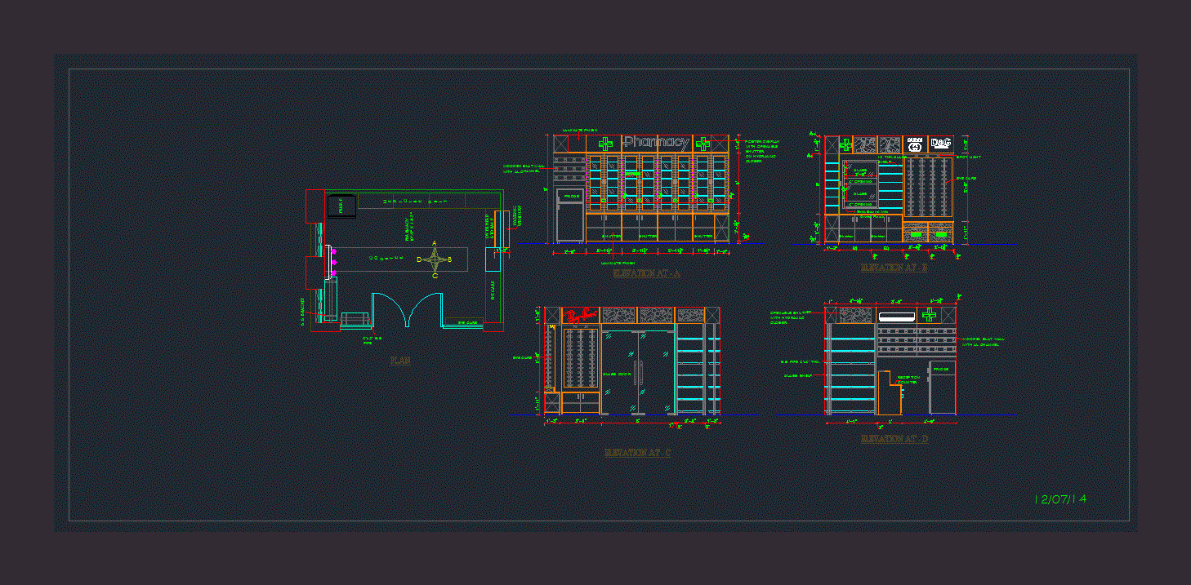Click direction letter C below the plan compass
Screen dimensions: 1191x585
pyautogui.click(x=435, y=276)
